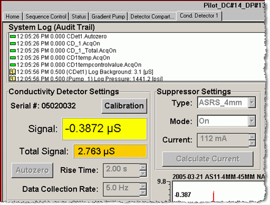The height and width of the screenshot is (205, 270).
Task: Select the Cond. Detector 1 tab
Action: coord(199,16)
